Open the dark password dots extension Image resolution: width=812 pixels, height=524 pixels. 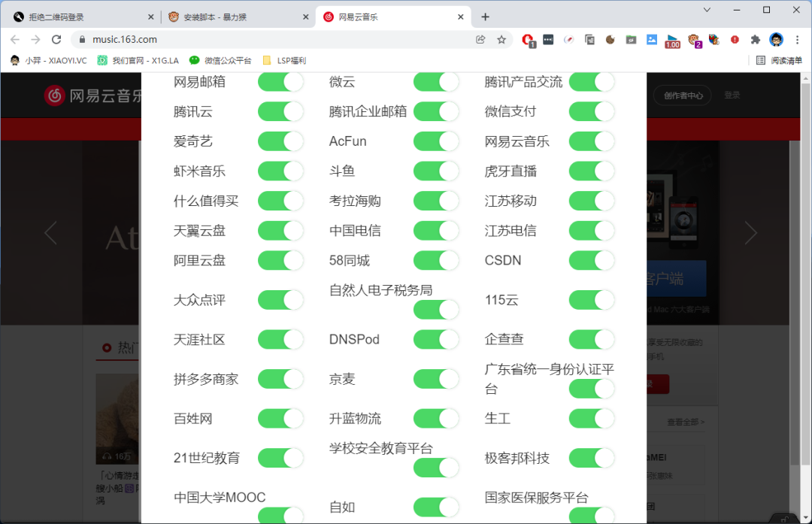[x=548, y=39]
